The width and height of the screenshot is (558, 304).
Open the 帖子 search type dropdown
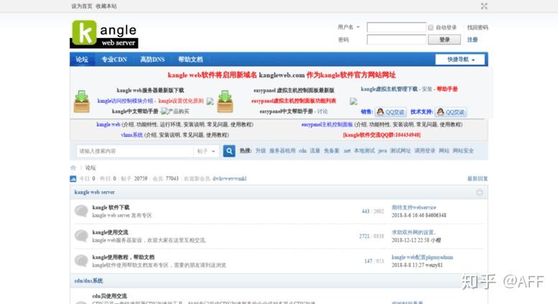[206, 152]
